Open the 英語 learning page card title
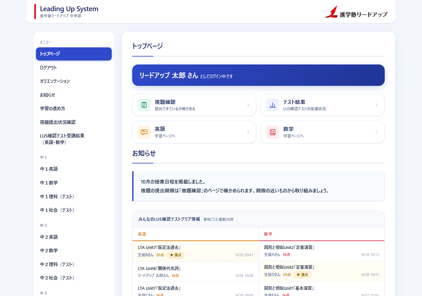This screenshot has width=422, height=296. point(160,129)
